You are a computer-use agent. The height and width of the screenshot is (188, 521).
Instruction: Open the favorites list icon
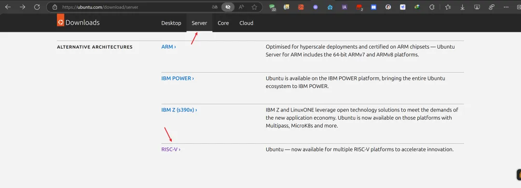tap(448, 7)
